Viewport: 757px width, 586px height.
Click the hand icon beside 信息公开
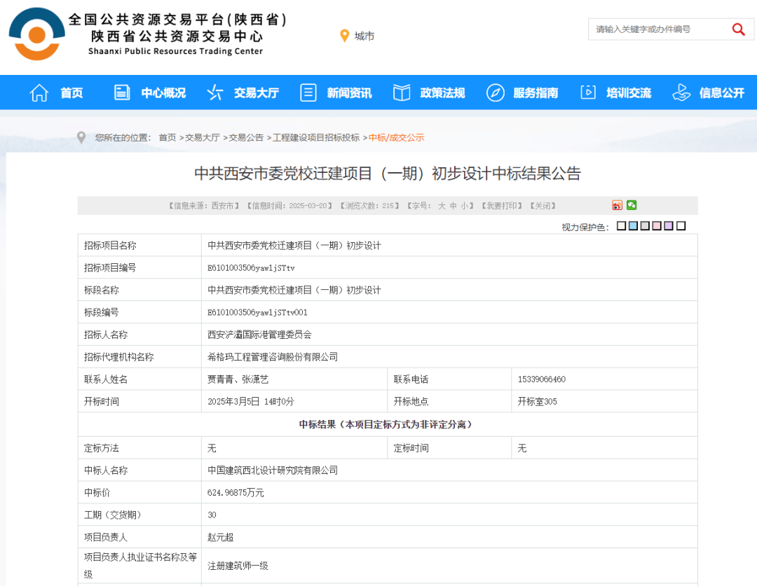[681, 92]
